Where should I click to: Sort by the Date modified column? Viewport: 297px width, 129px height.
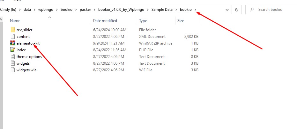pyautogui.click(x=105, y=21)
